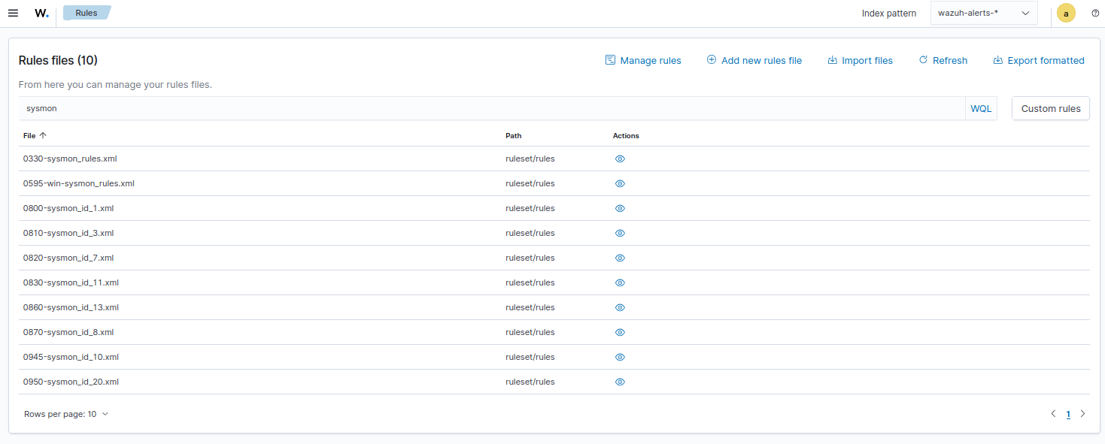Click the Wazuh logo icon
1105x444 pixels.
pos(41,13)
